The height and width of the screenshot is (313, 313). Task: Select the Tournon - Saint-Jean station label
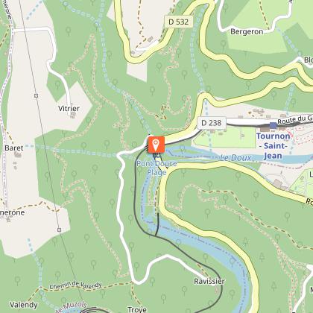point(273,146)
